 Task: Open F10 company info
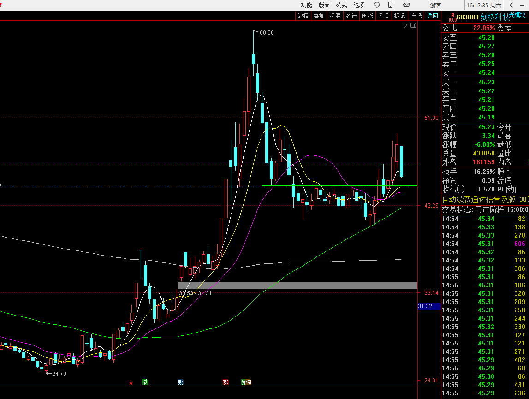tap(384, 16)
